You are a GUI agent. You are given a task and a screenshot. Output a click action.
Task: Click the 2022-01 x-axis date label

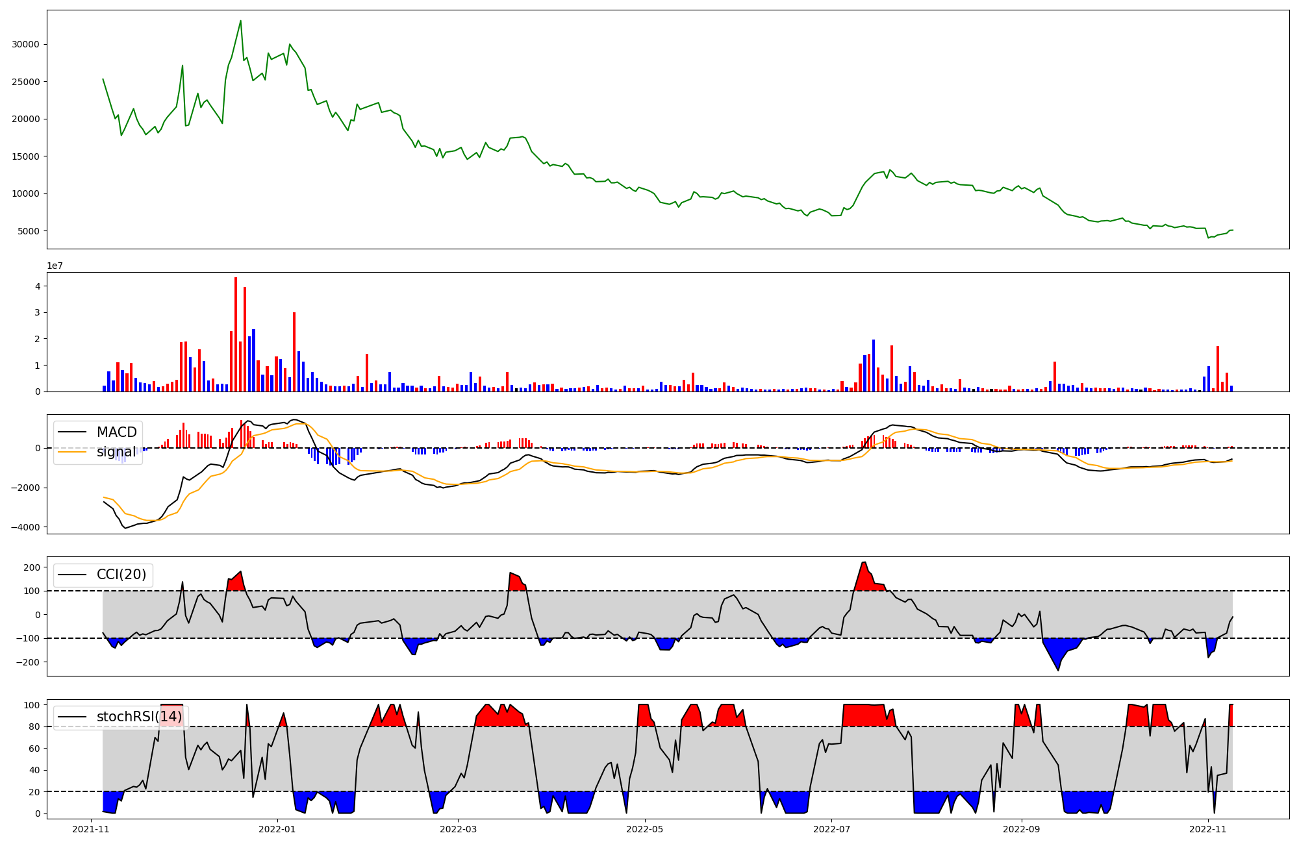(x=277, y=829)
